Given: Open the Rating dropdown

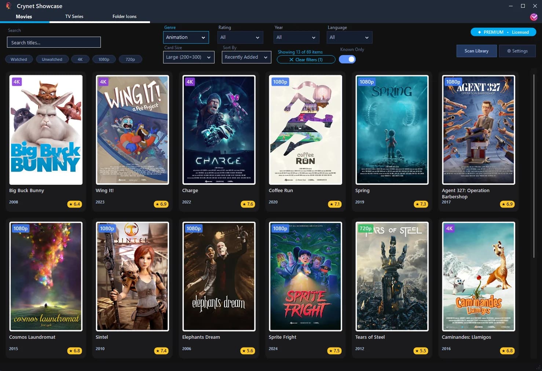Looking at the screenshot, I should (x=240, y=37).
